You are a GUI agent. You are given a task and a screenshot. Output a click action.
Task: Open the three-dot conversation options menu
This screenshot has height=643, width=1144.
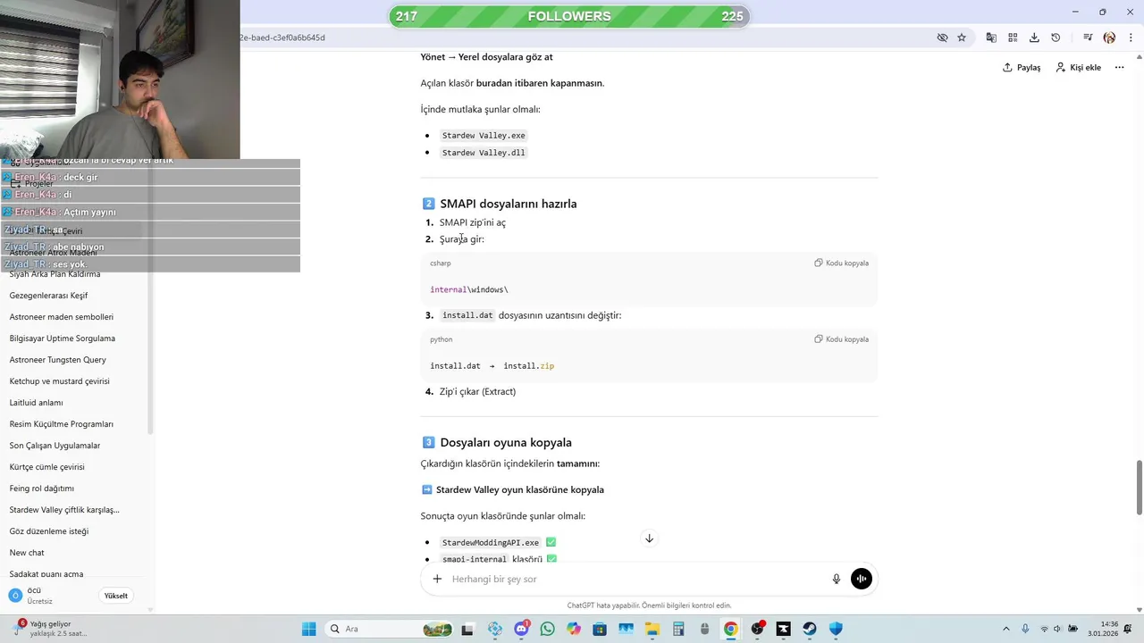pos(1119,68)
